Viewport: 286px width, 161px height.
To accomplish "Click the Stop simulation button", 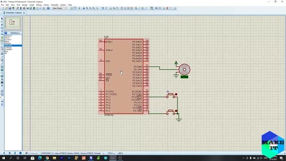I will coord(21,153).
